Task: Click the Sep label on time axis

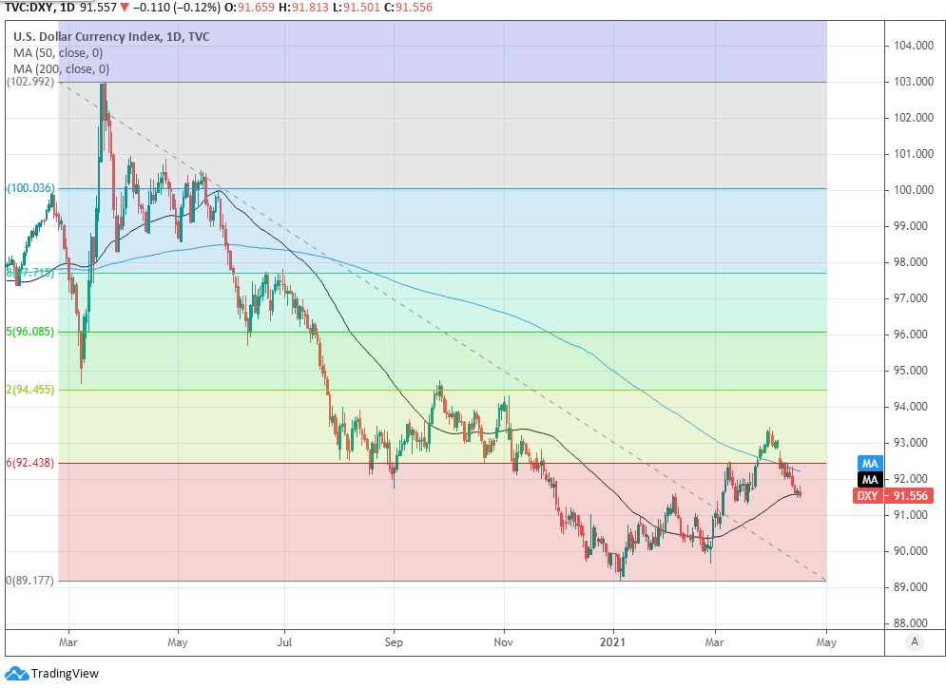Action: 394,641
